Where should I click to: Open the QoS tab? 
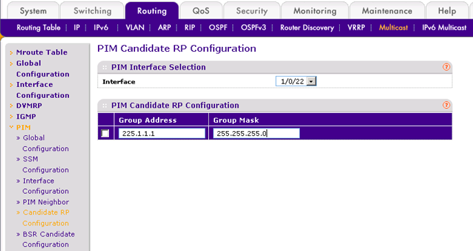pyautogui.click(x=201, y=11)
